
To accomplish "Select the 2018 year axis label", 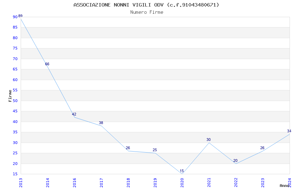I will tap(128, 183).
